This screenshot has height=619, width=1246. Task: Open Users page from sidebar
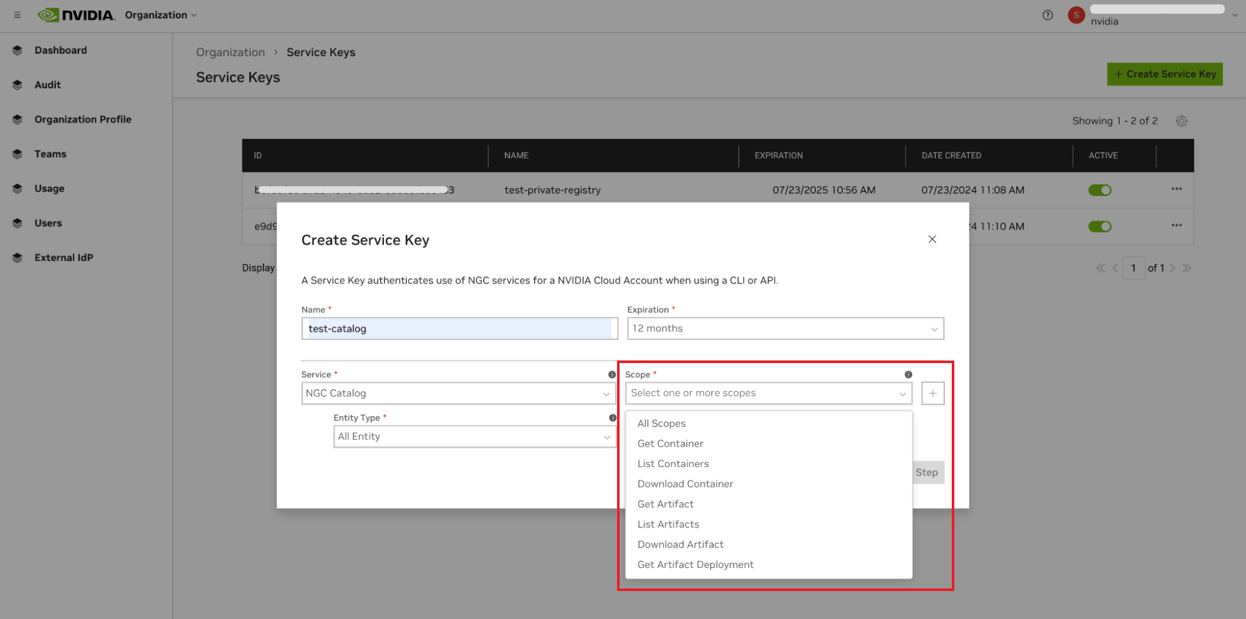pos(48,223)
